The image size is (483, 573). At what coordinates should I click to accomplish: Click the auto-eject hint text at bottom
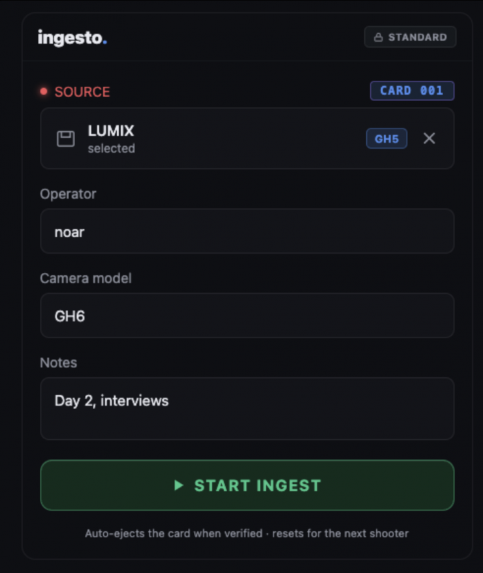247,534
